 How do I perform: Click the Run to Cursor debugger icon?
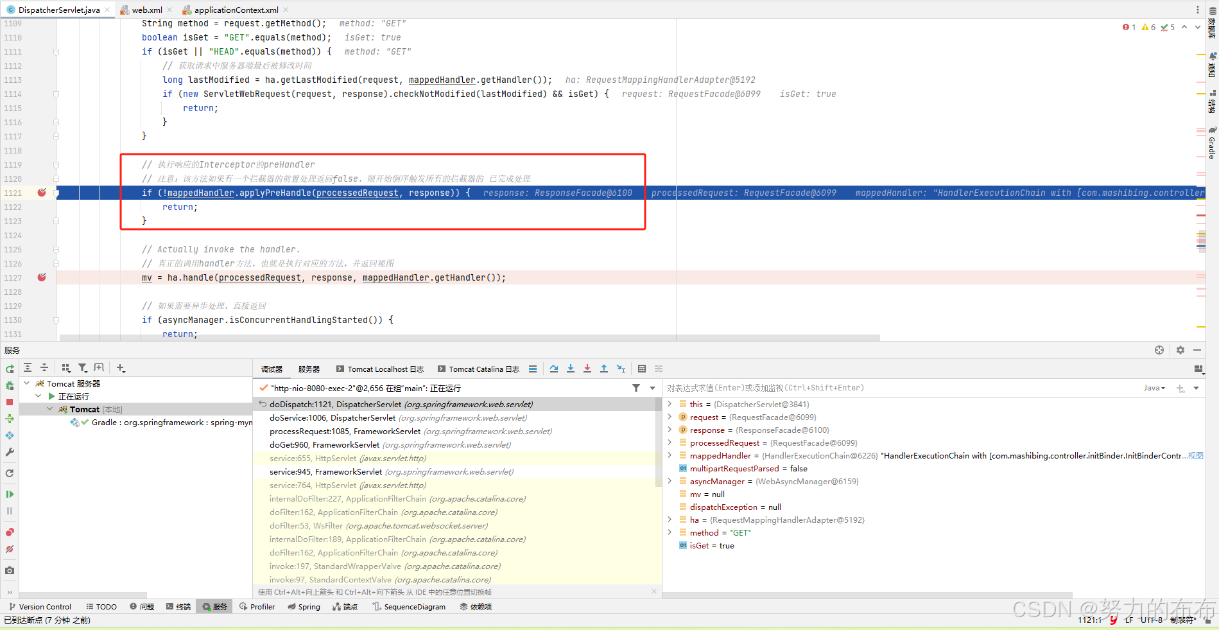pos(621,369)
